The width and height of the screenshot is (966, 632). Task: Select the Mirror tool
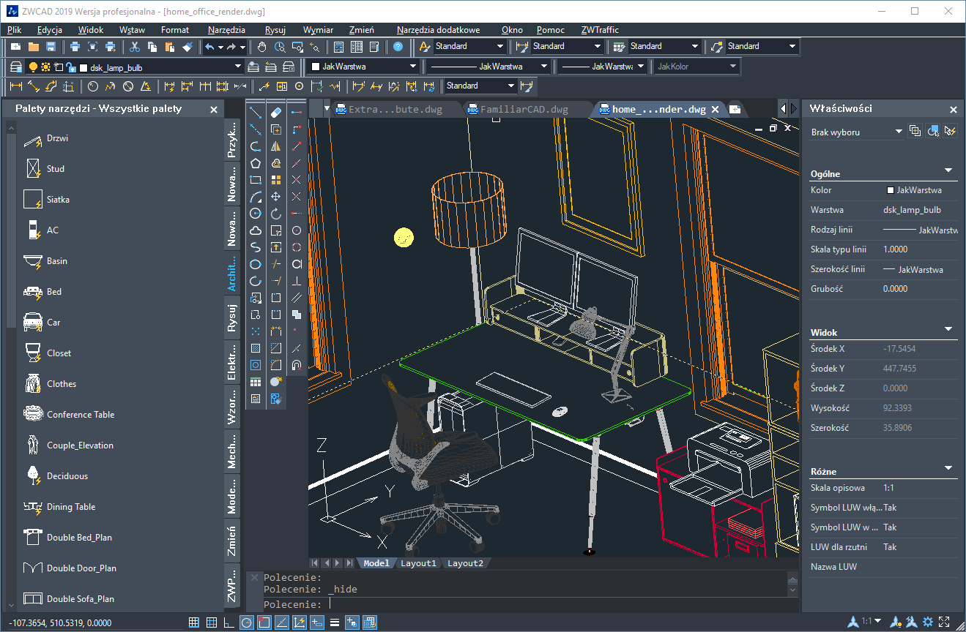pyautogui.click(x=277, y=146)
